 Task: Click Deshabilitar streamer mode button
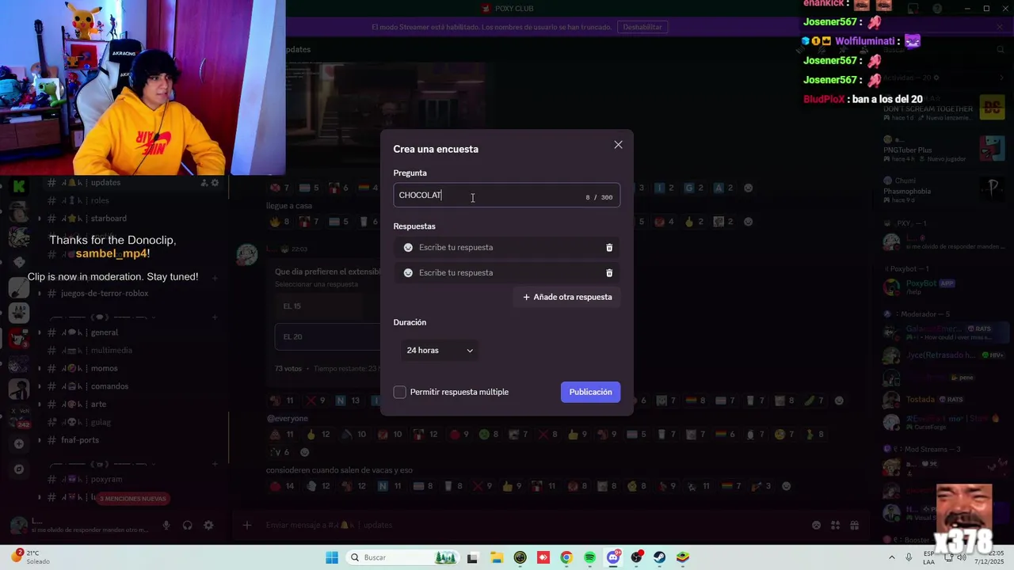click(642, 27)
